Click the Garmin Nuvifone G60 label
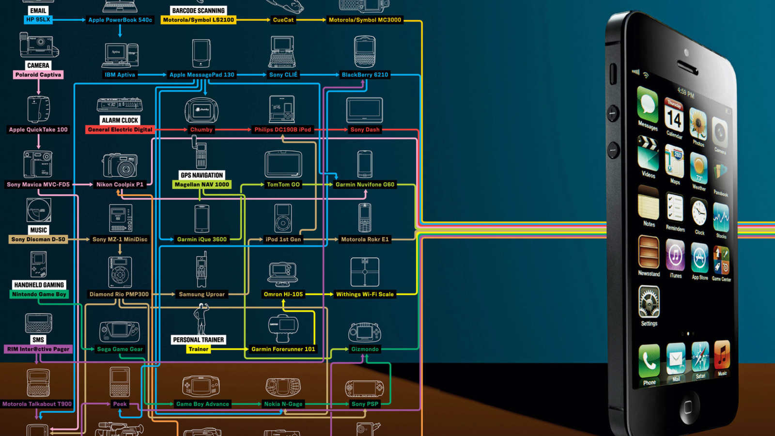The image size is (775, 436). [365, 185]
